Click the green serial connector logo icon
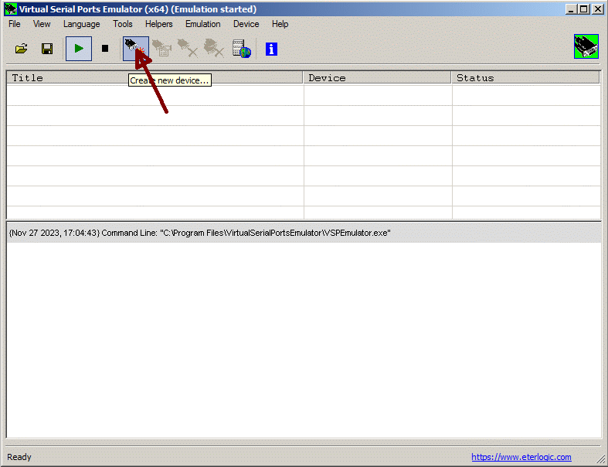This screenshot has width=608, height=467. 586,46
